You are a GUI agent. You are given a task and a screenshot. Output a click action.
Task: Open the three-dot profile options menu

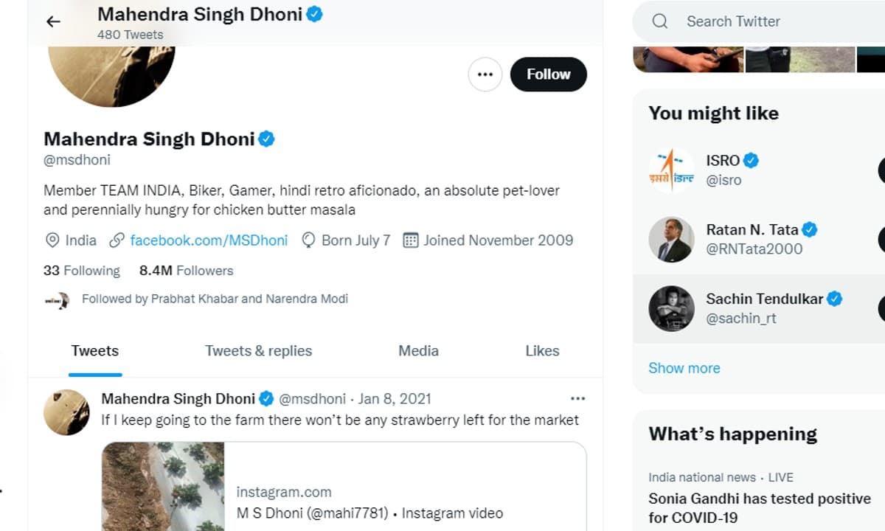[x=485, y=74]
